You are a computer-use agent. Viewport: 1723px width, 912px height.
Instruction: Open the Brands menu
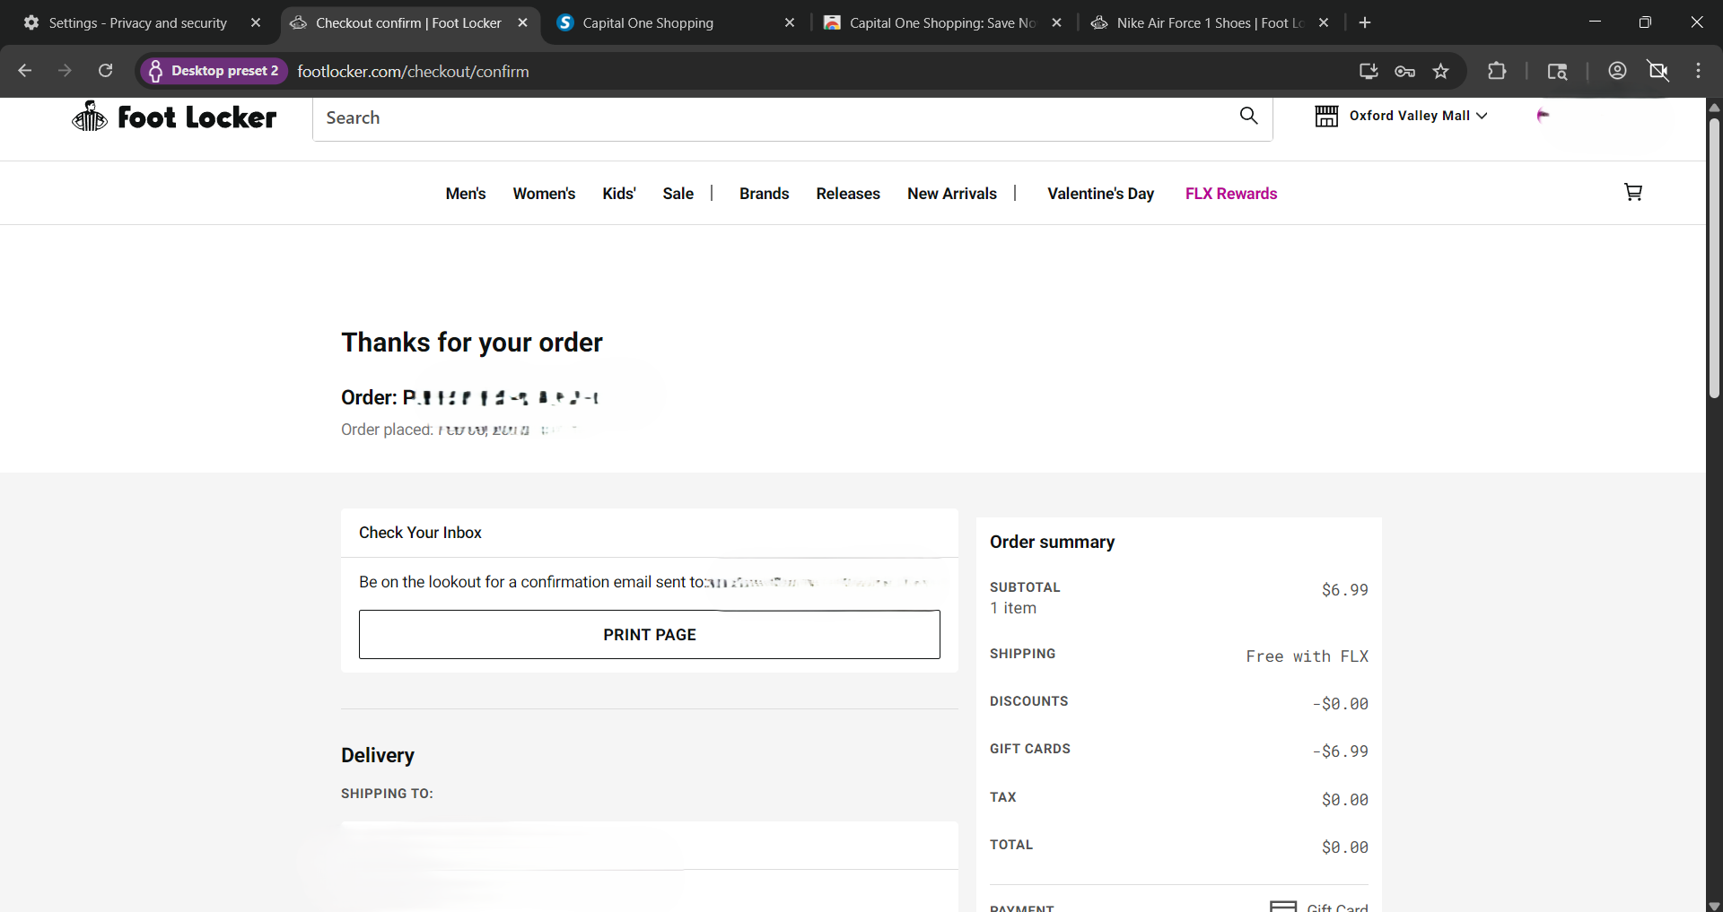tap(765, 194)
